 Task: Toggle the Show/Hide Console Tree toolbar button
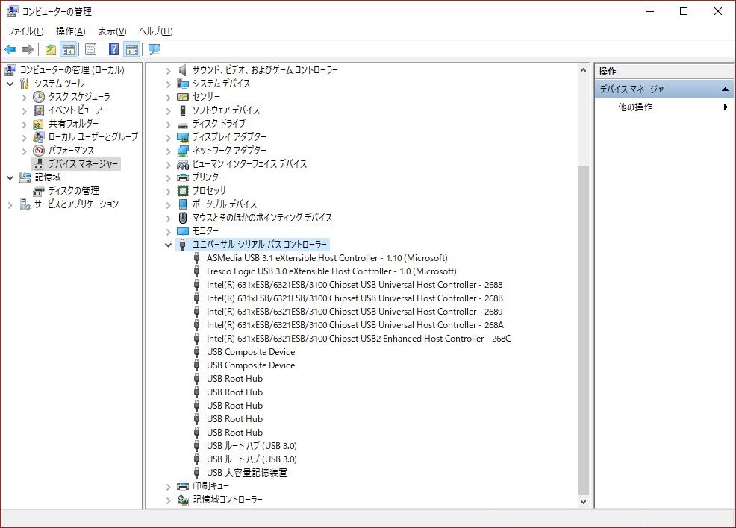[x=69, y=50]
